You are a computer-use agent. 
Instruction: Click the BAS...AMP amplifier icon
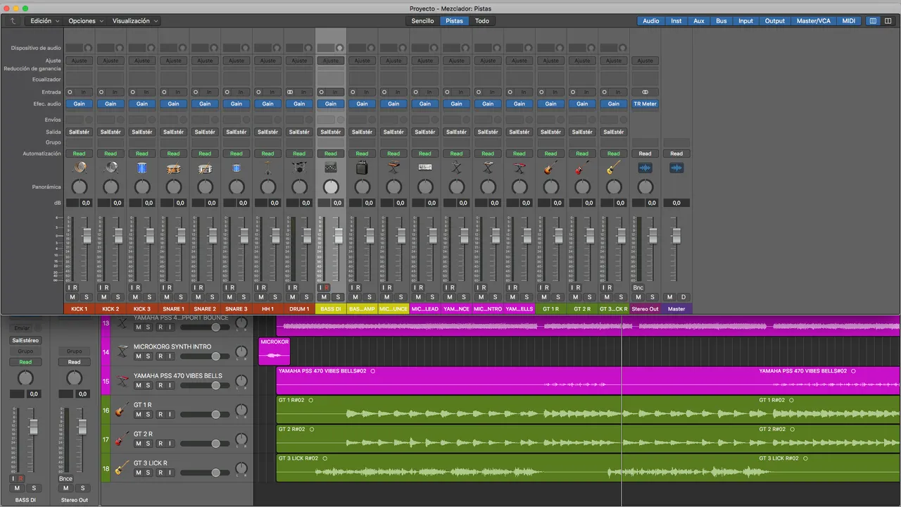362,168
